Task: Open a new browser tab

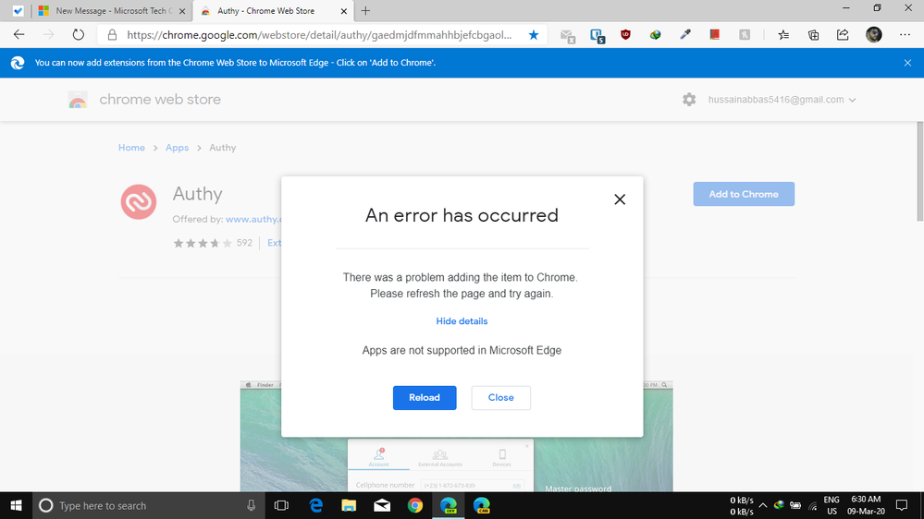Action: point(365,10)
